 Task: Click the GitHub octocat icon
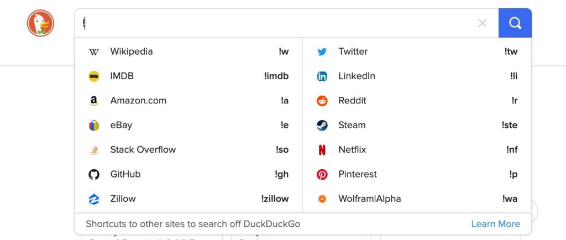pyautogui.click(x=94, y=174)
